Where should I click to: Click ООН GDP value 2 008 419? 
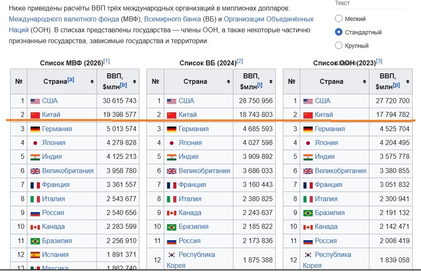point(395,241)
